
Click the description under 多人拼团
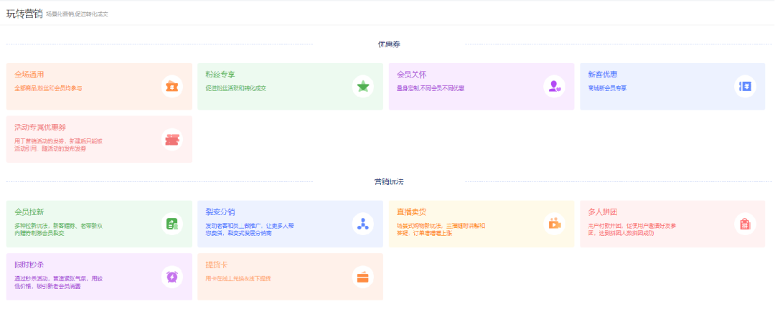click(x=632, y=229)
